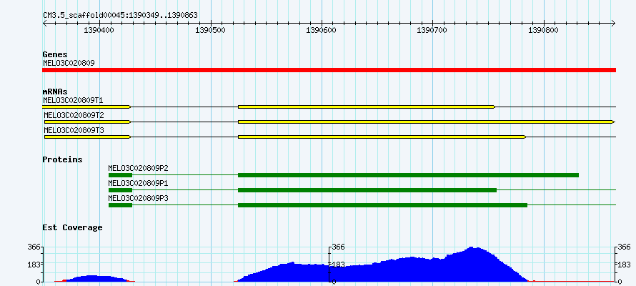Select mRNA label MEL03C020809T2

pos(74,115)
